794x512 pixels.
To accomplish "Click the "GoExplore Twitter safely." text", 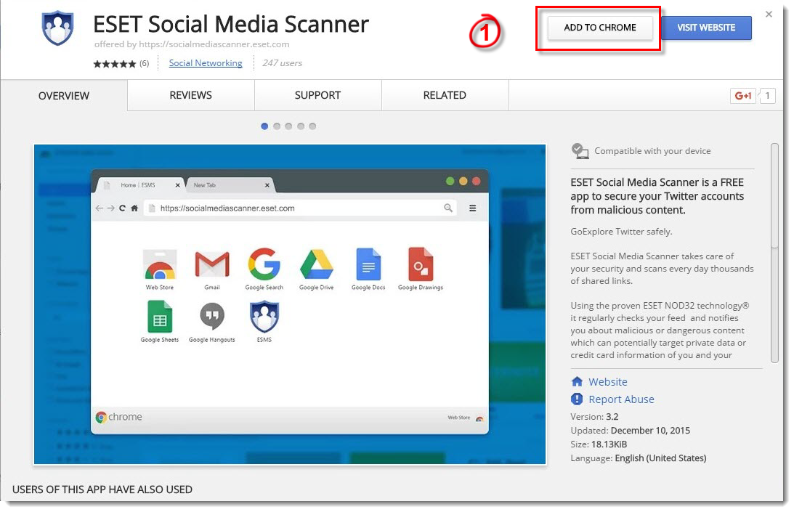I will coord(621,232).
